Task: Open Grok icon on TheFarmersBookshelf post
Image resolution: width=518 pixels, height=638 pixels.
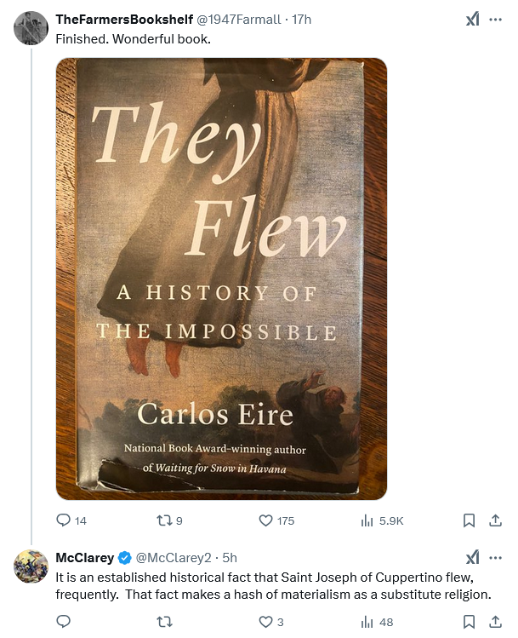Action: (x=472, y=20)
